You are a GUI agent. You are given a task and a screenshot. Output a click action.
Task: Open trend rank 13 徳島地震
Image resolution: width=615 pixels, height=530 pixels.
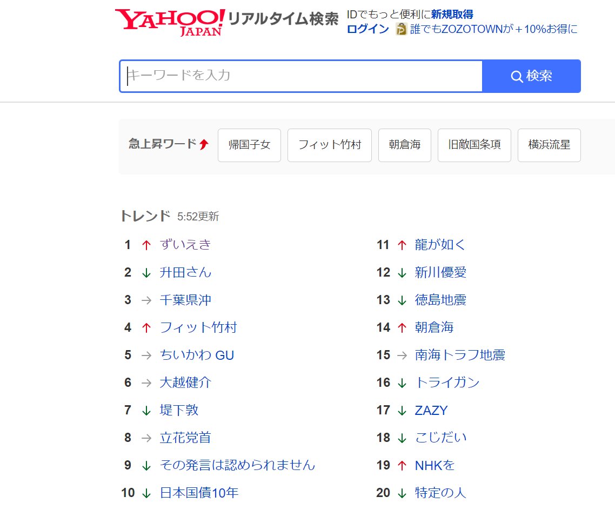[440, 300]
